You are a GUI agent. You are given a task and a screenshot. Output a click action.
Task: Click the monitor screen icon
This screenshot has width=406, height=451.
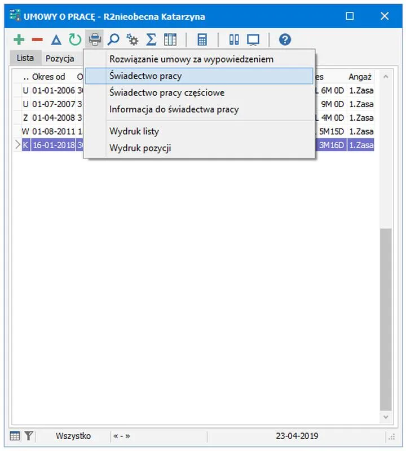[x=253, y=39]
